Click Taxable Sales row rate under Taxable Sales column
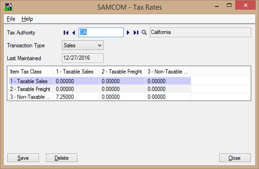This screenshot has width=259, height=169. click(76, 81)
